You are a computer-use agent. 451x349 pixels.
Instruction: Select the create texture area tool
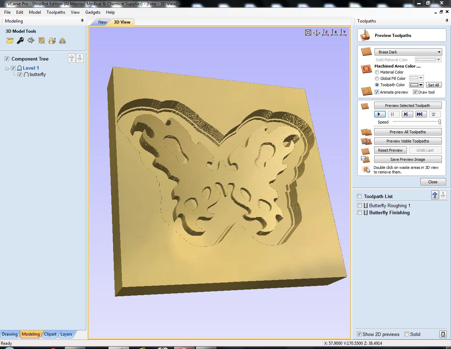(x=42, y=41)
